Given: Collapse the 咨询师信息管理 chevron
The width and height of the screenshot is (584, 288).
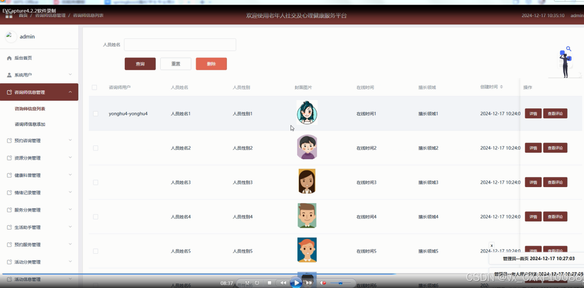Looking at the screenshot, I should 70,92.
